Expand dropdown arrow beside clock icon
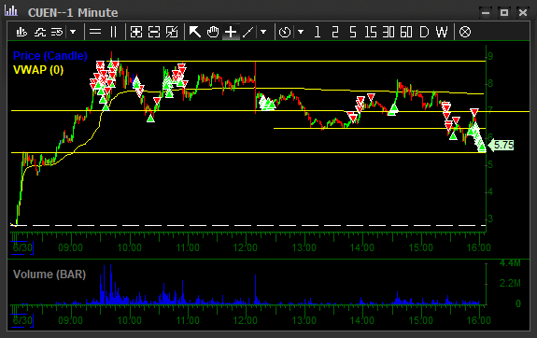This screenshot has height=338, width=537. [301, 32]
